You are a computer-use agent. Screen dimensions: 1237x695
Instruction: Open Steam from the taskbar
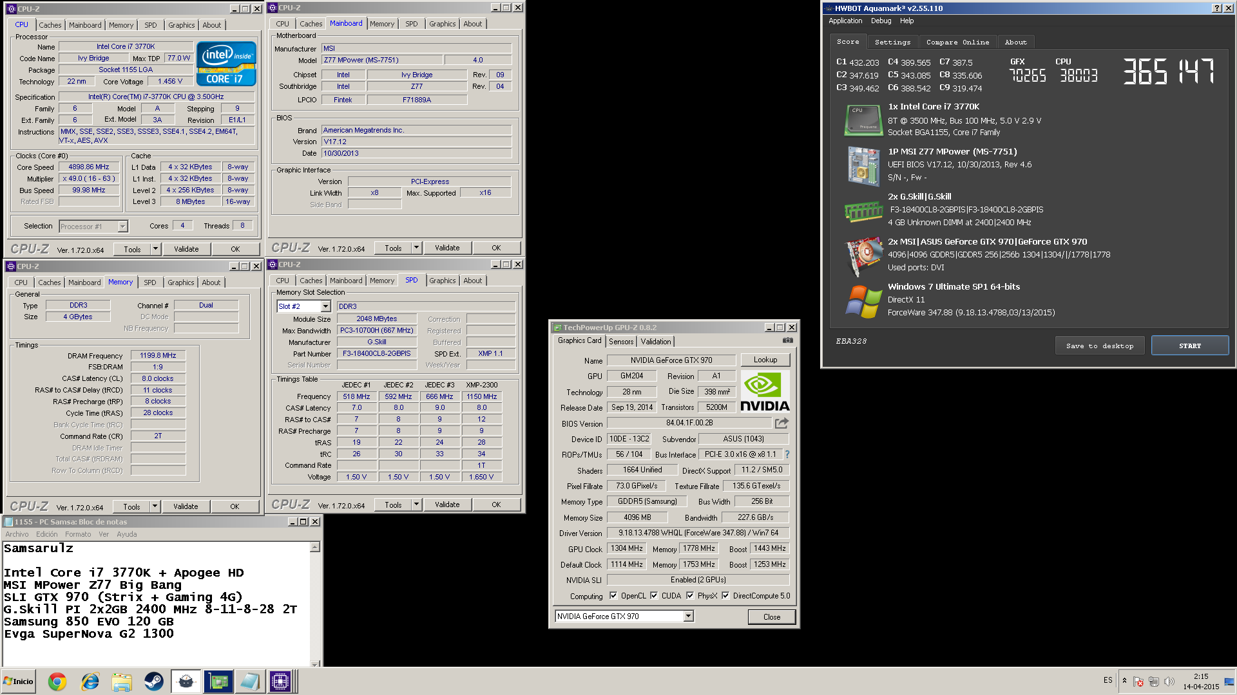[153, 681]
